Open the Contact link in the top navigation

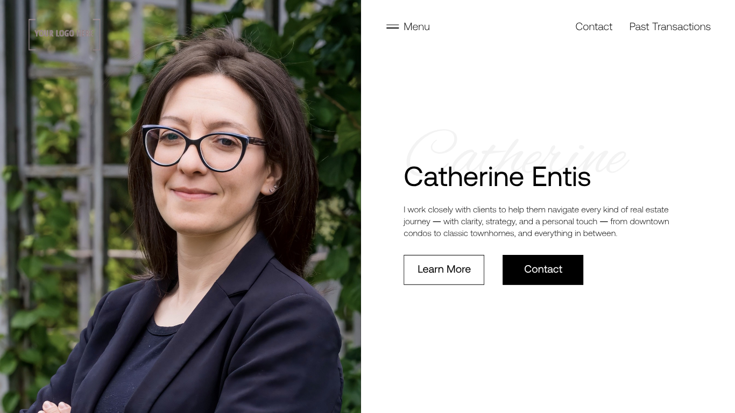(x=593, y=26)
